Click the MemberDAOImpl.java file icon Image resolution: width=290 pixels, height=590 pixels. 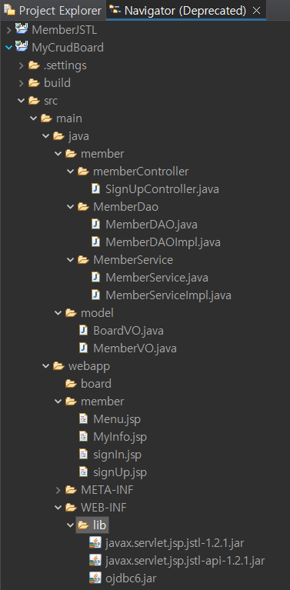(96, 242)
